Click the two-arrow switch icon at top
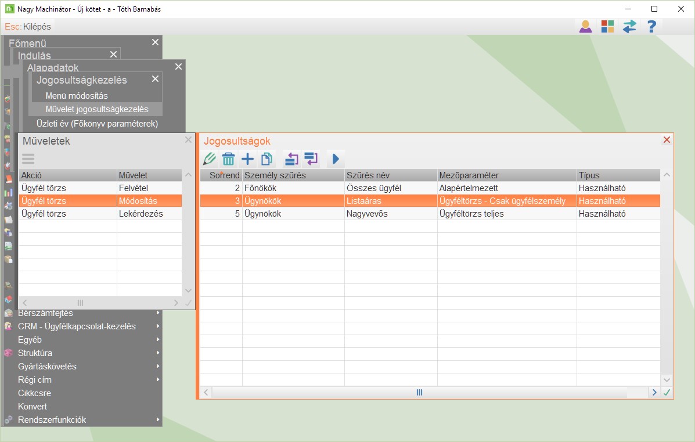Viewport: 695px width, 442px height. (x=629, y=27)
